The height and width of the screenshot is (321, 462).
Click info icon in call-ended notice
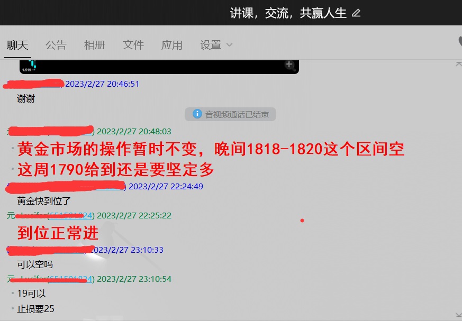[196, 114]
